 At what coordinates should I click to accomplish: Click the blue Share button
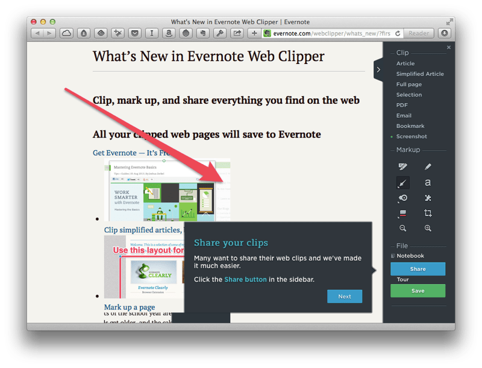pyautogui.click(x=418, y=269)
